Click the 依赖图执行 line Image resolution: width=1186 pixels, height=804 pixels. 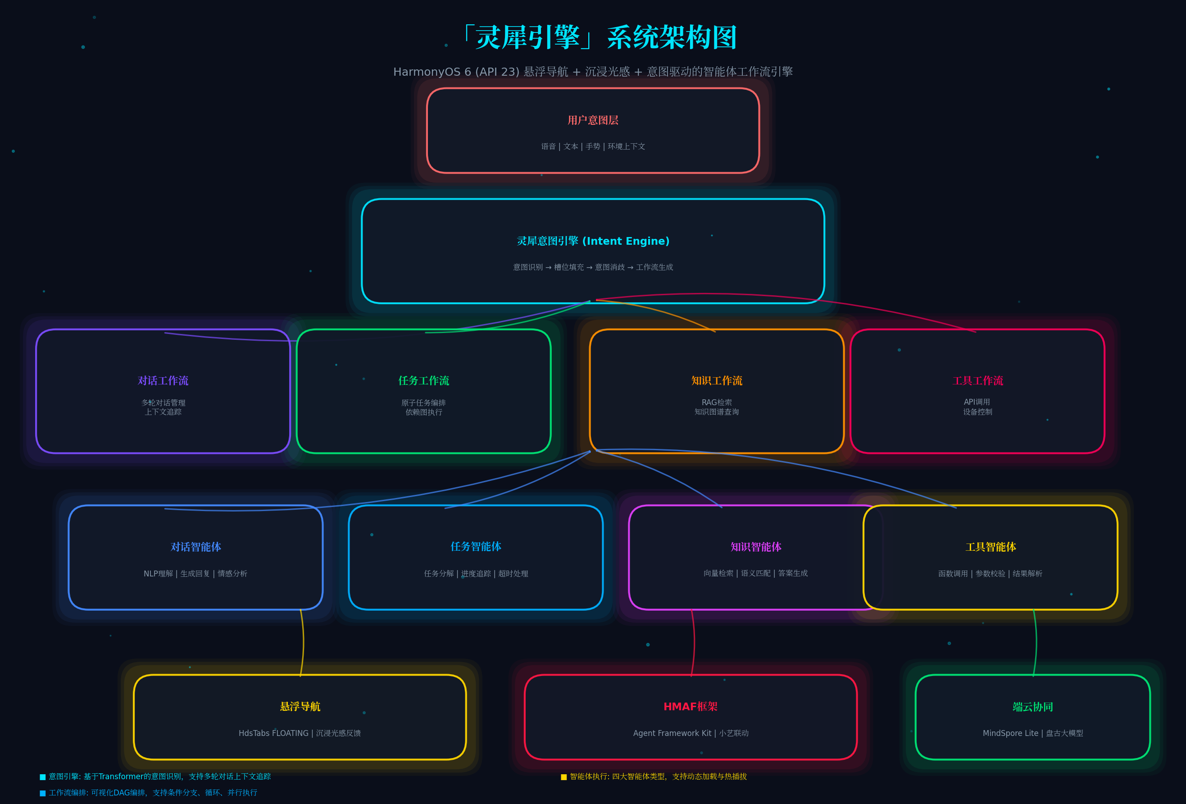pyautogui.click(x=423, y=412)
